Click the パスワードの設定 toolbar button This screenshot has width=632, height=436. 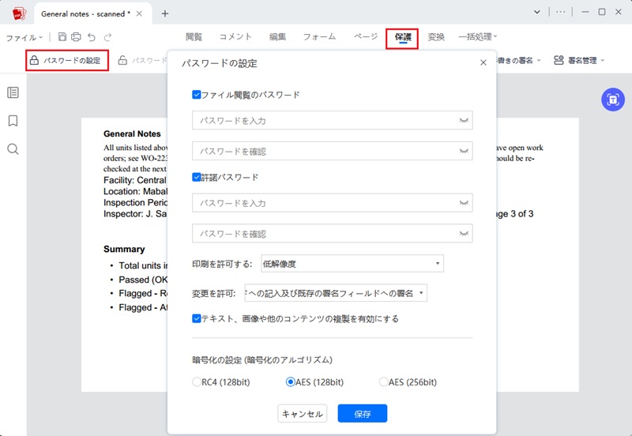pos(67,61)
